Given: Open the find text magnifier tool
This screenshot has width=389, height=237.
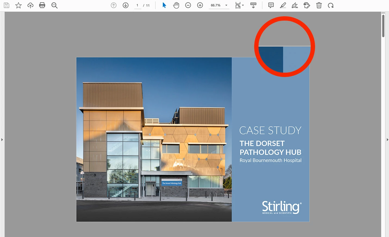Looking at the screenshot, I should [x=54, y=5].
